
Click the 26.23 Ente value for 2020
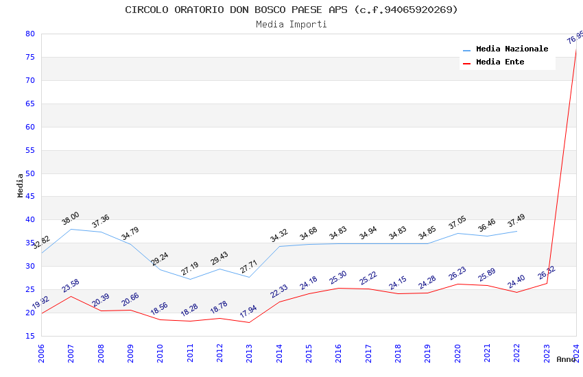457,273
